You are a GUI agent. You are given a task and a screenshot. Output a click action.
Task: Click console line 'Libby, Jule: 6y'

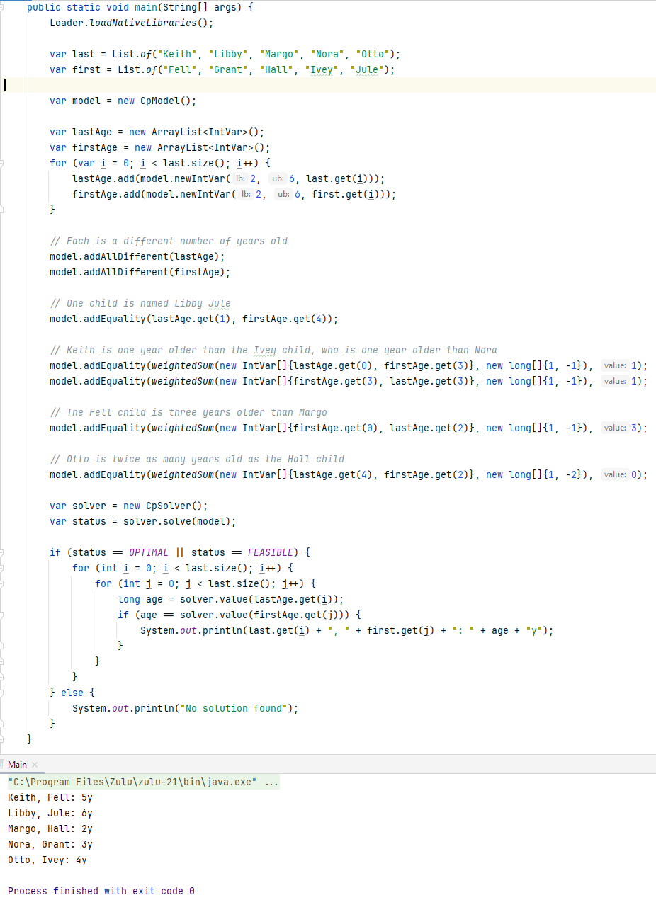click(x=50, y=813)
